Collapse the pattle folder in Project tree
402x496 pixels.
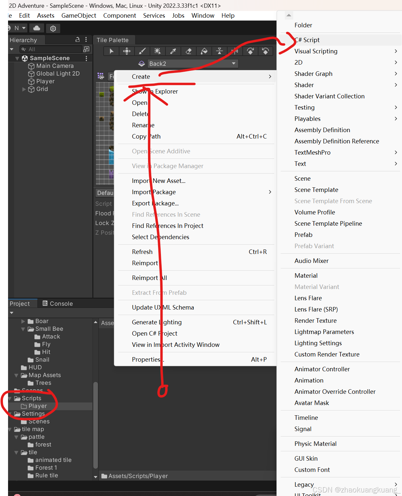click(x=16, y=437)
